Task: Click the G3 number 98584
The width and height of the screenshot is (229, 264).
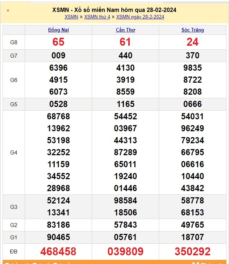Action: [x=125, y=201]
